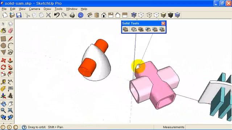Select the Select arrow tool

(x=3, y=24)
